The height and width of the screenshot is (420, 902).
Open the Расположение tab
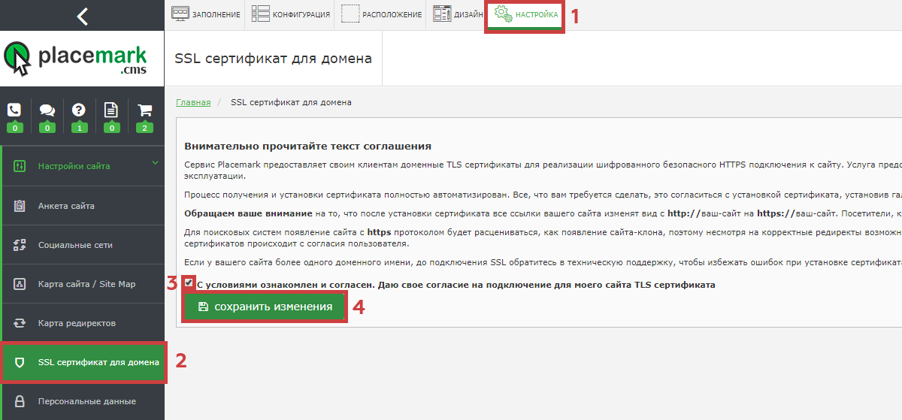click(381, 15)
